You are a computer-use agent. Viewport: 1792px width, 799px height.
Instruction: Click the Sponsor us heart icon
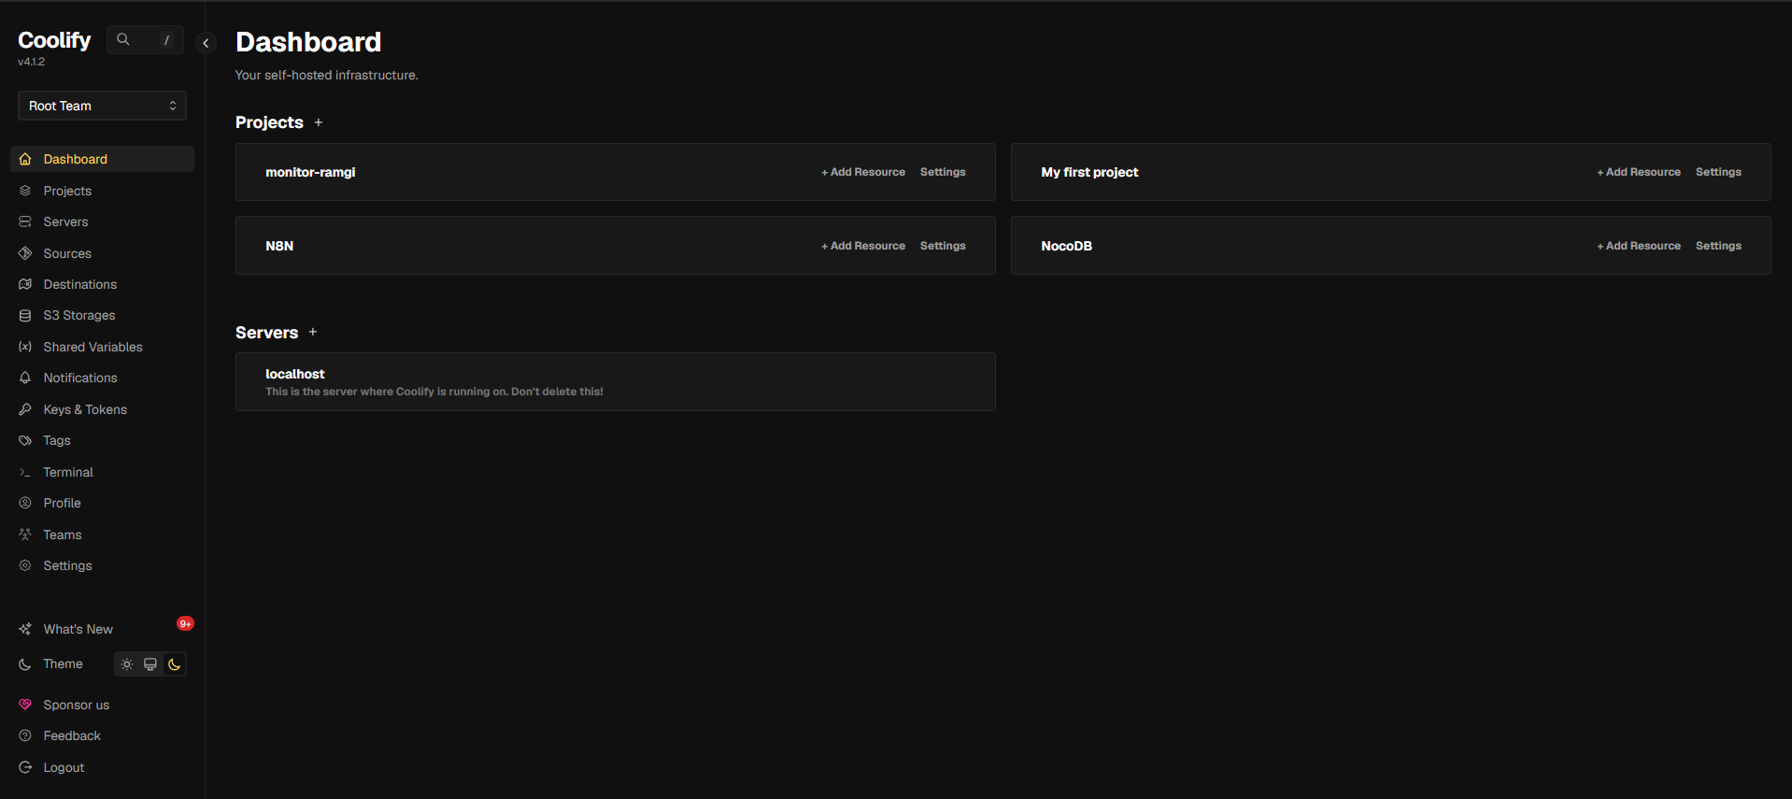pyautogui.click(x=25, y=705)
